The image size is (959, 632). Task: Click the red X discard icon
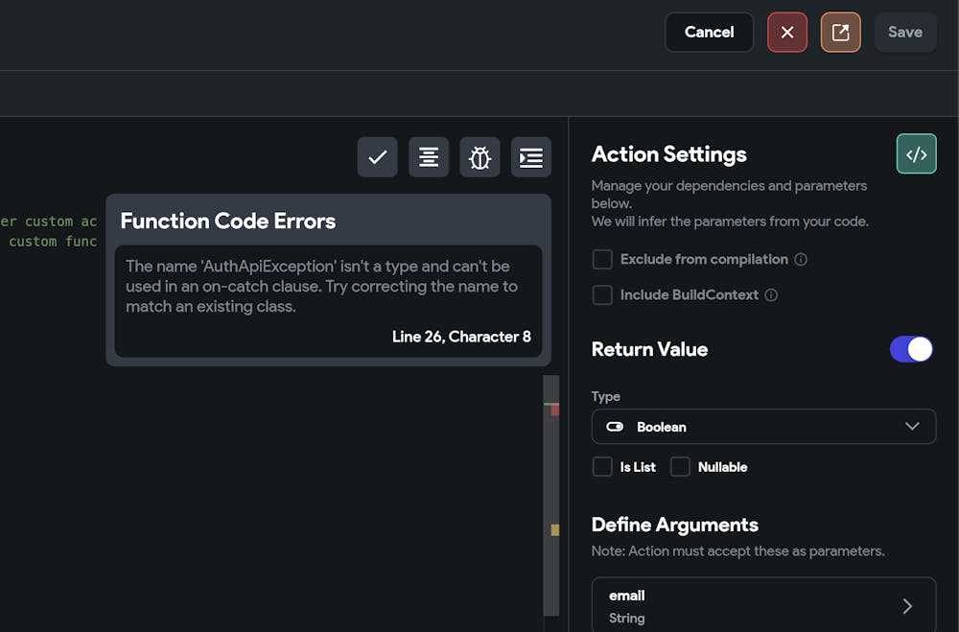point(787,32)
